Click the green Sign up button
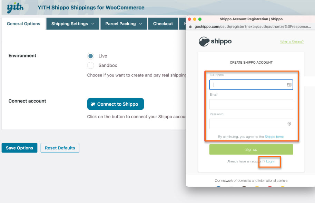315x203 pixels. click(x=251, y=150)
